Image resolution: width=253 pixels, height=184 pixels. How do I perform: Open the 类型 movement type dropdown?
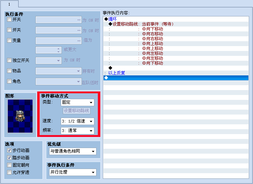[x=78, y=102]
